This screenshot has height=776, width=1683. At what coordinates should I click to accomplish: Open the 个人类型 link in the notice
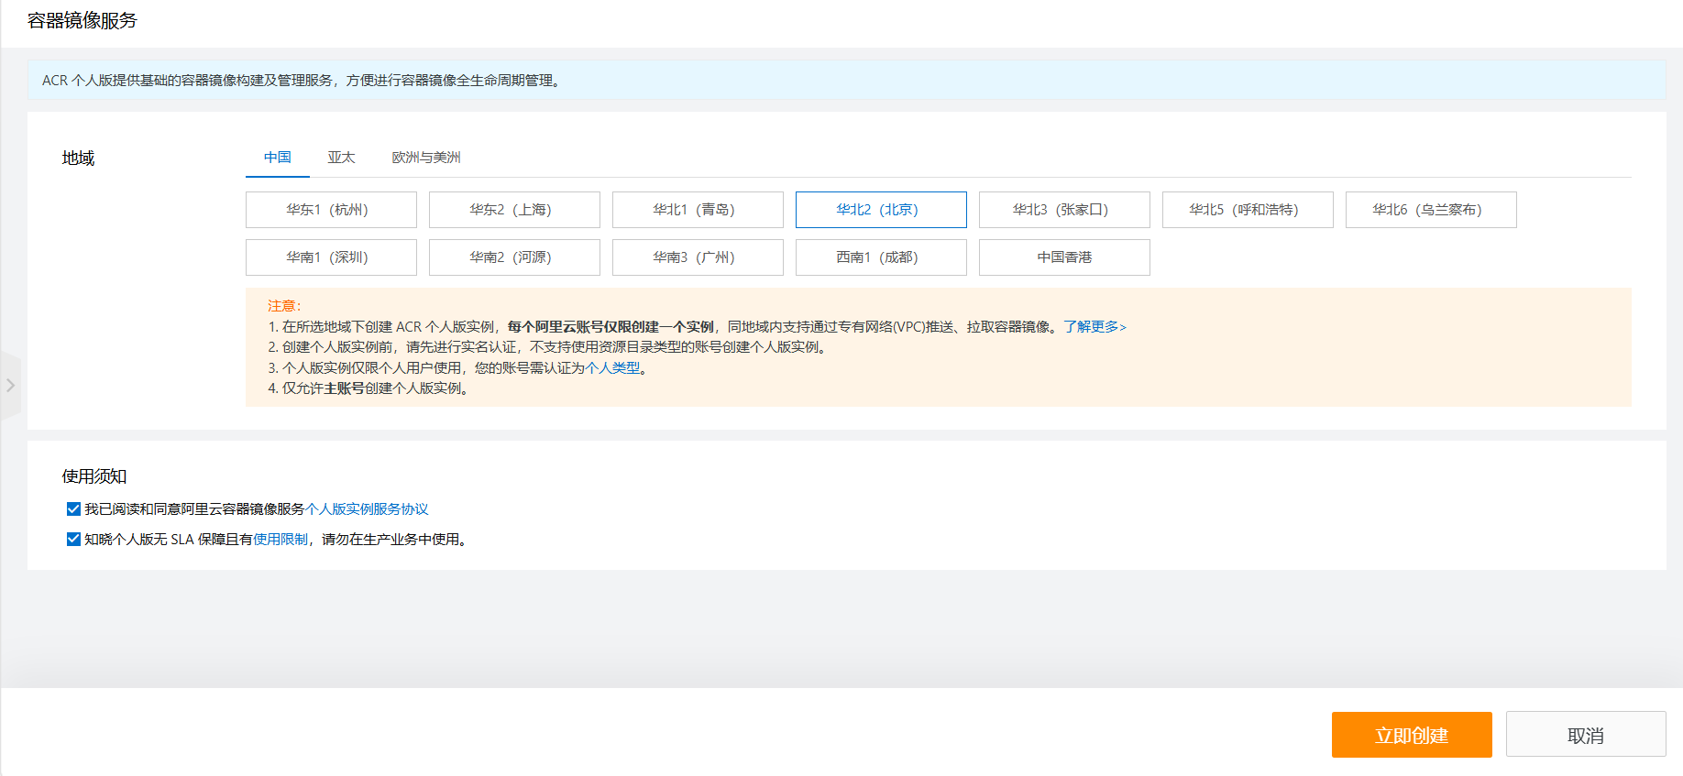[x=612, y=368]
